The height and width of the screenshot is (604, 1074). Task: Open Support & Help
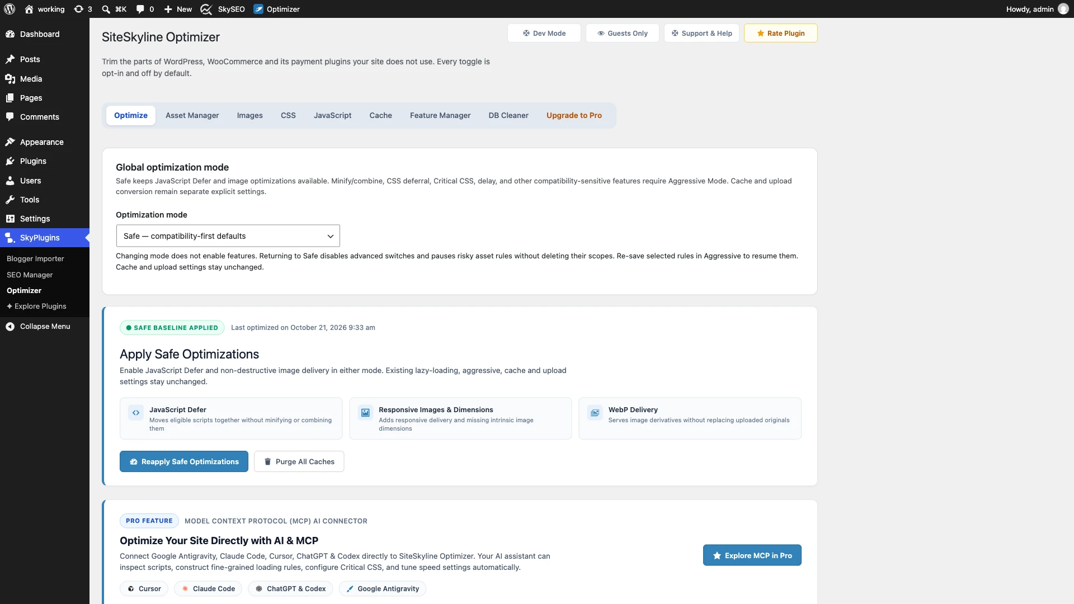[701, 33]
